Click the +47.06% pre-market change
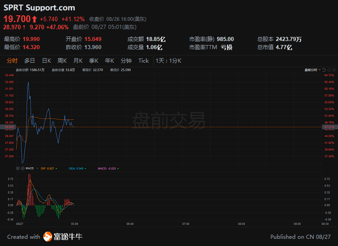Screen dimensions: 338x246 click(57, 27)
